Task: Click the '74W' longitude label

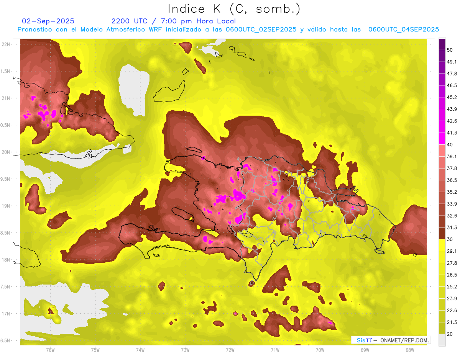Action: (x=140, y=350)
